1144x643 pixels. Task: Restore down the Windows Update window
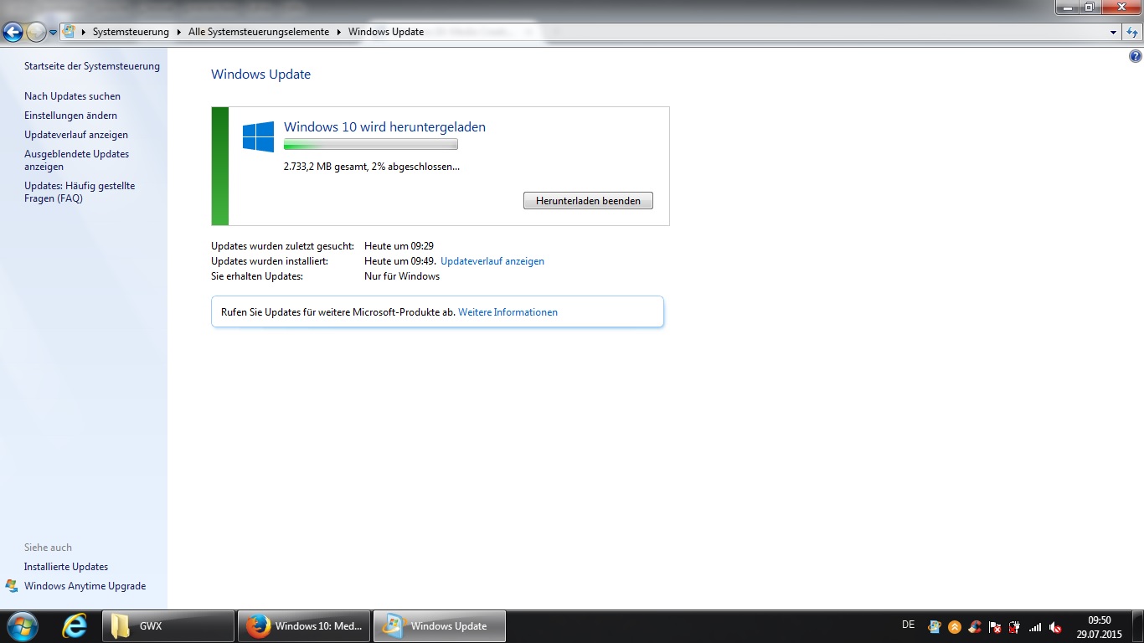(x=1089, y=7)
